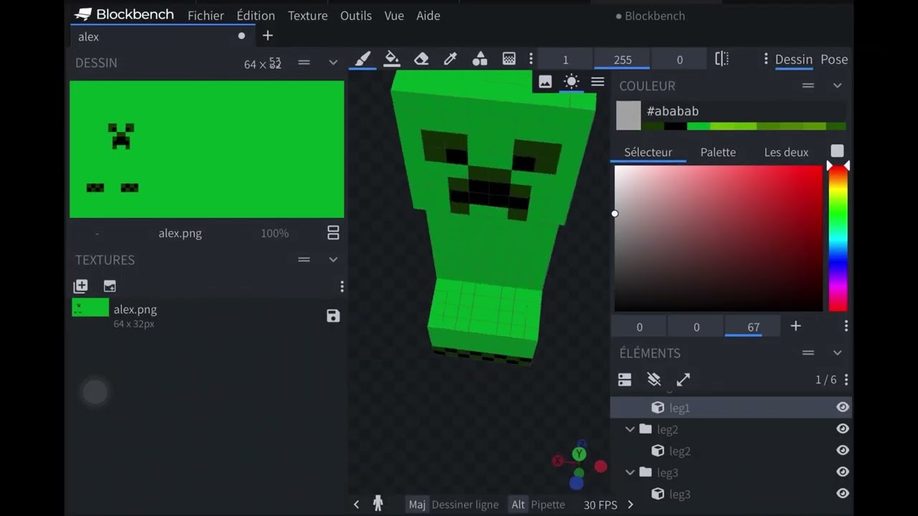Switch to Pose mode
This screenshot has height=516, width=918.
pos(834,59)
